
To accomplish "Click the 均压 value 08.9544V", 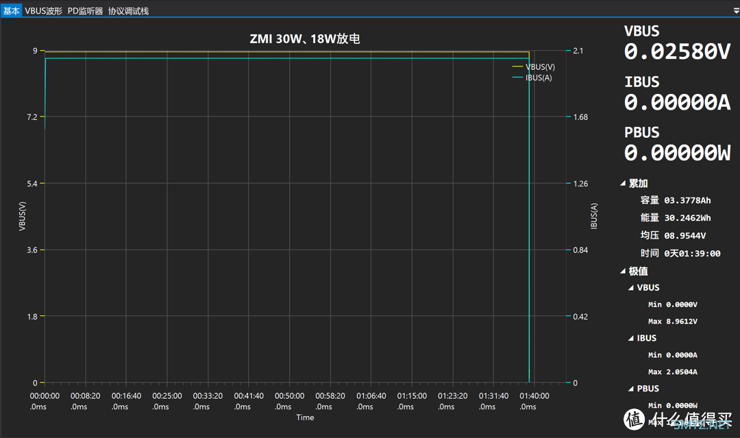I will click(684, 236).
